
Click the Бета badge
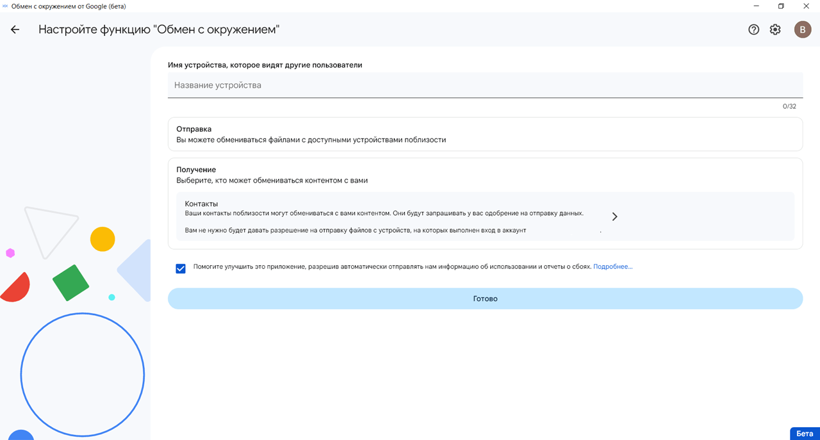[805, 434]
